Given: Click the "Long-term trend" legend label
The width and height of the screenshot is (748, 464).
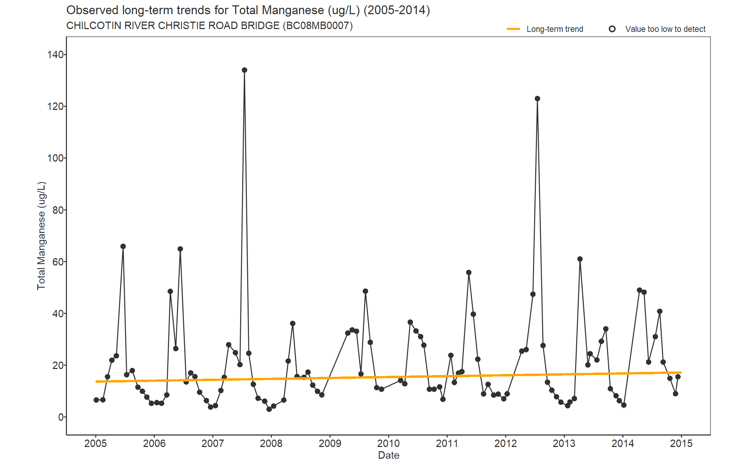Looking at the screenshot, I should 555,29.
